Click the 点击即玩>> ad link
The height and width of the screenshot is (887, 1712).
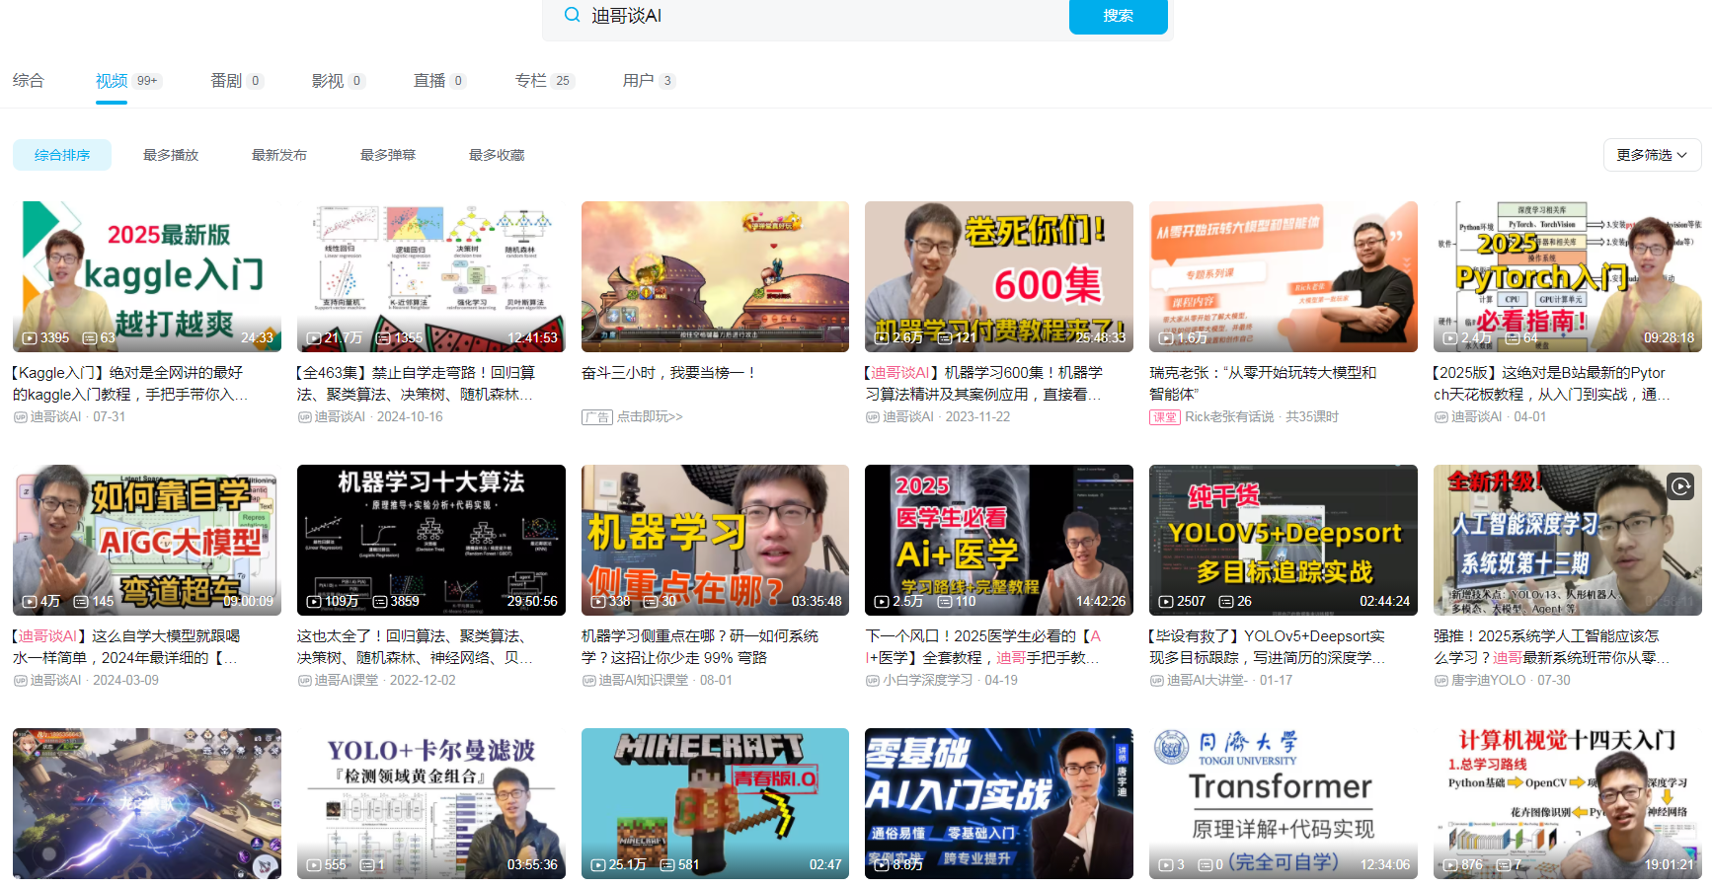650,417
